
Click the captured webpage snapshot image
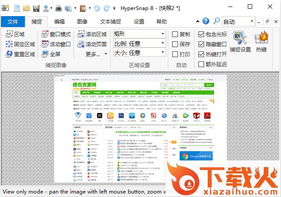(x=141, y=129)
